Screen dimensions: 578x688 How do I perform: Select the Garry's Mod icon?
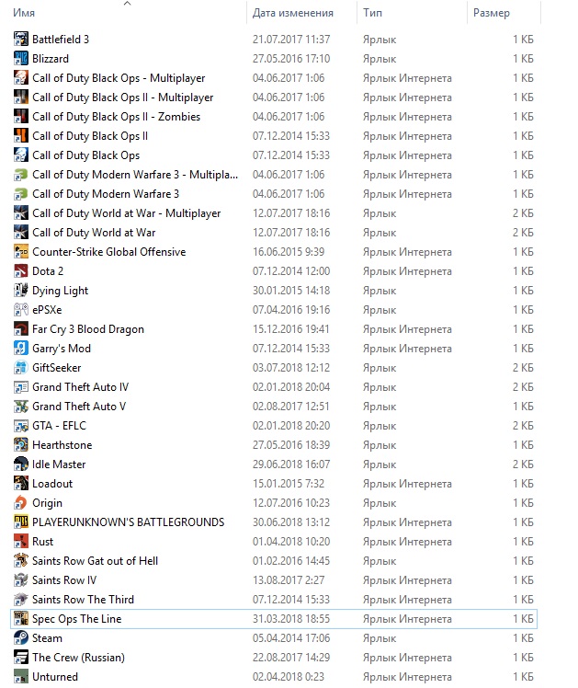point(20,348)
